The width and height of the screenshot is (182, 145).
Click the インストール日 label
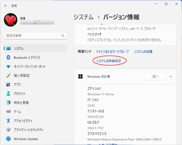pyautogui.click(x=96, y=111)
